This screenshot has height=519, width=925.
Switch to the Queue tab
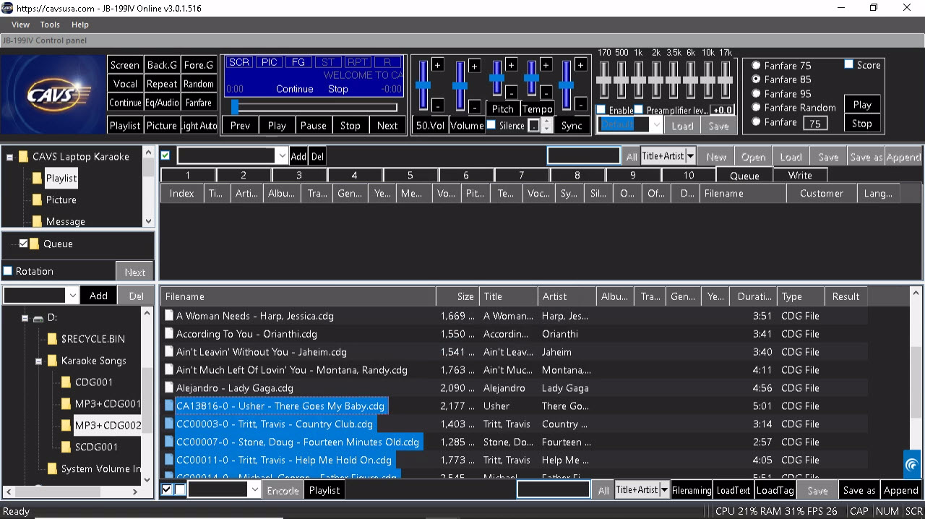[744, 175]
